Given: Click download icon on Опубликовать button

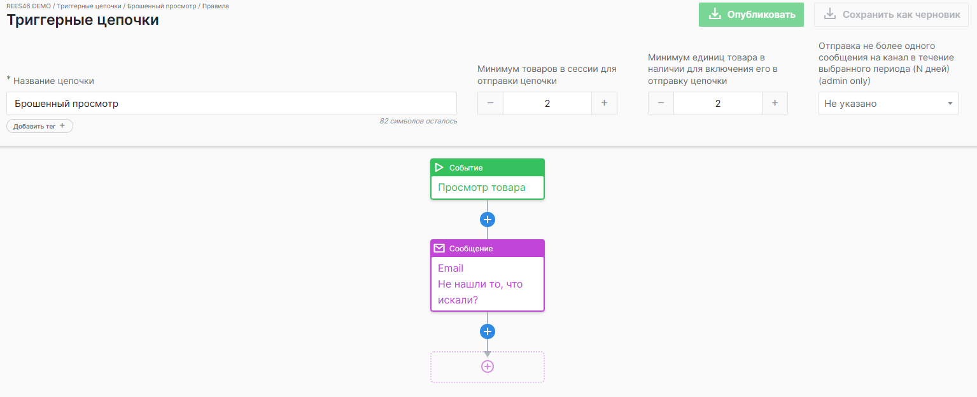Looking at the screenshot, I should coord(715,14).
